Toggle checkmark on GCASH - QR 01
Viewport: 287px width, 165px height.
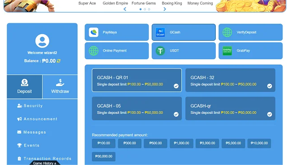[x=176, y=86]
